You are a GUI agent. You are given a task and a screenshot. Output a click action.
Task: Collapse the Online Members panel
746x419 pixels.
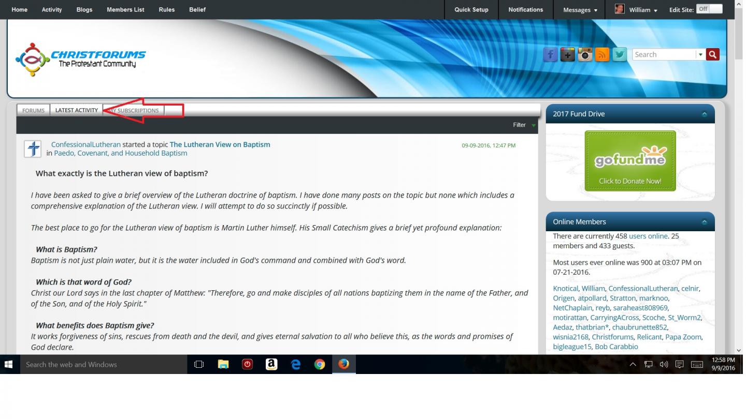click(x=704, y=222)
